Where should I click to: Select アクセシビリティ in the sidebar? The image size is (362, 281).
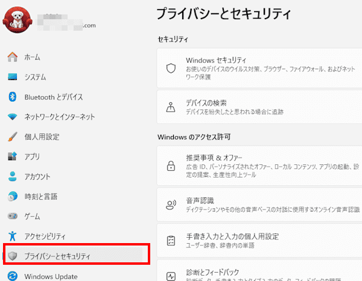point(45,236)
